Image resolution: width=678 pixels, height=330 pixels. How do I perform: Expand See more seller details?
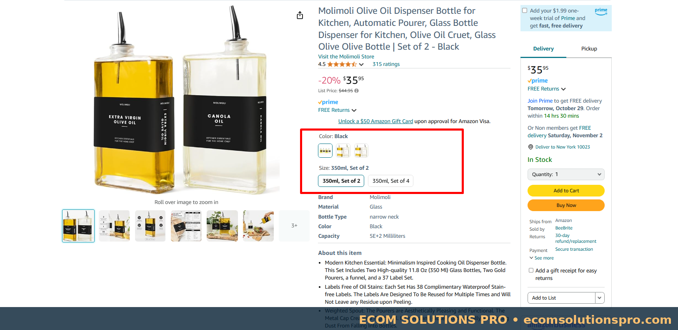[x=541, y=258]
